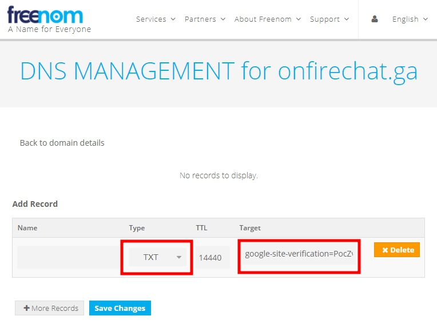Open the About Freenom menu

[x=268, y=19]
